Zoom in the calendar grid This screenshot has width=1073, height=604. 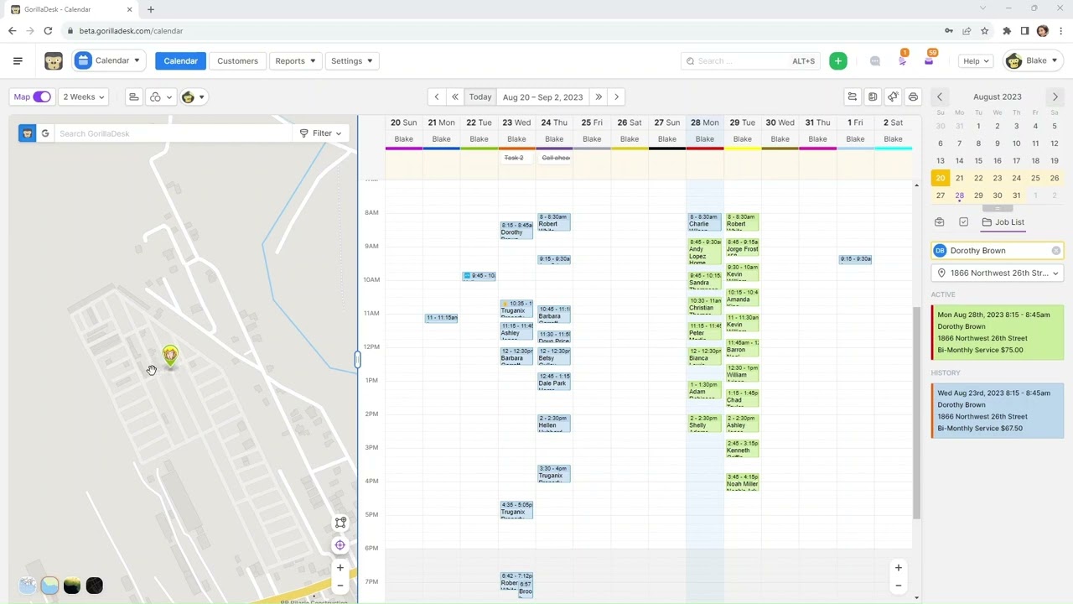[898, 568]
